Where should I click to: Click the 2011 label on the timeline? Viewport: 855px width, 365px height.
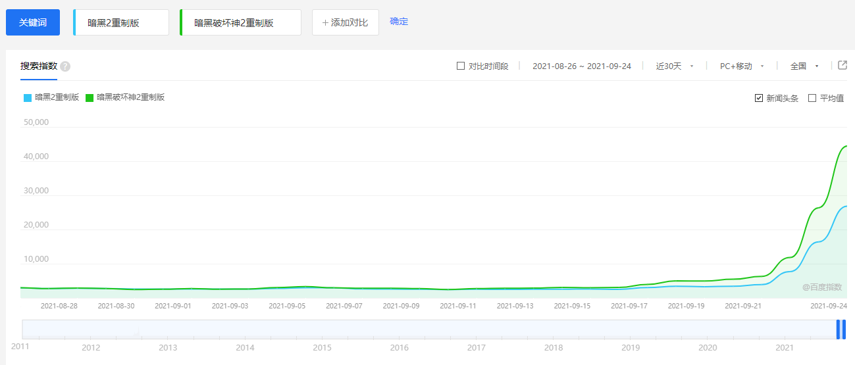(20, 346)
